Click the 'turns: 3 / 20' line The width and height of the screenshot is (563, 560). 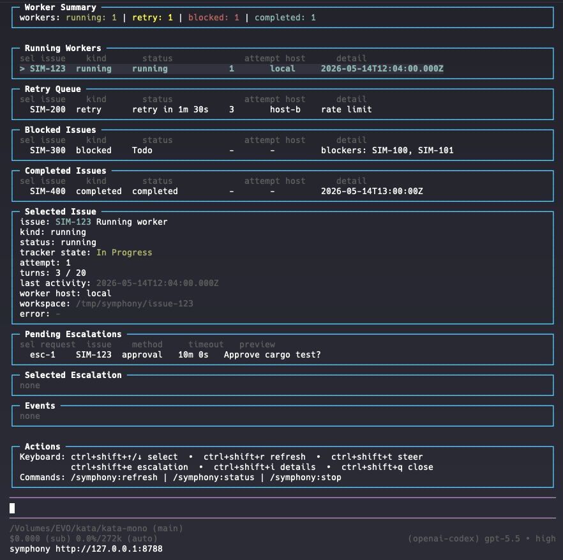(x=53, y=273)
